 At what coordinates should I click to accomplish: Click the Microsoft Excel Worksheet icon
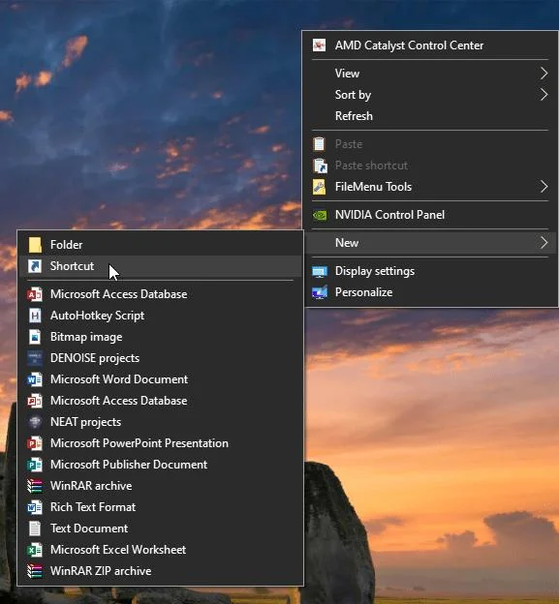tap(35, 550)
